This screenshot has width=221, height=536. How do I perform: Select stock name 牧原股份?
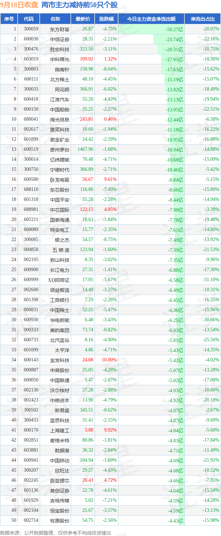pos(60,520)
